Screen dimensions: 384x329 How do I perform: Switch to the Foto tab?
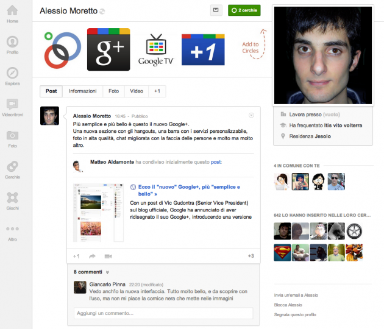tap(113, 91)
